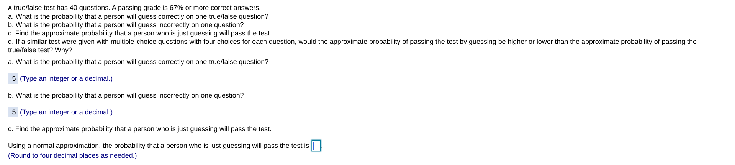
Task: Click the horizontal divider below the problem statement
Action: (367, 58)
